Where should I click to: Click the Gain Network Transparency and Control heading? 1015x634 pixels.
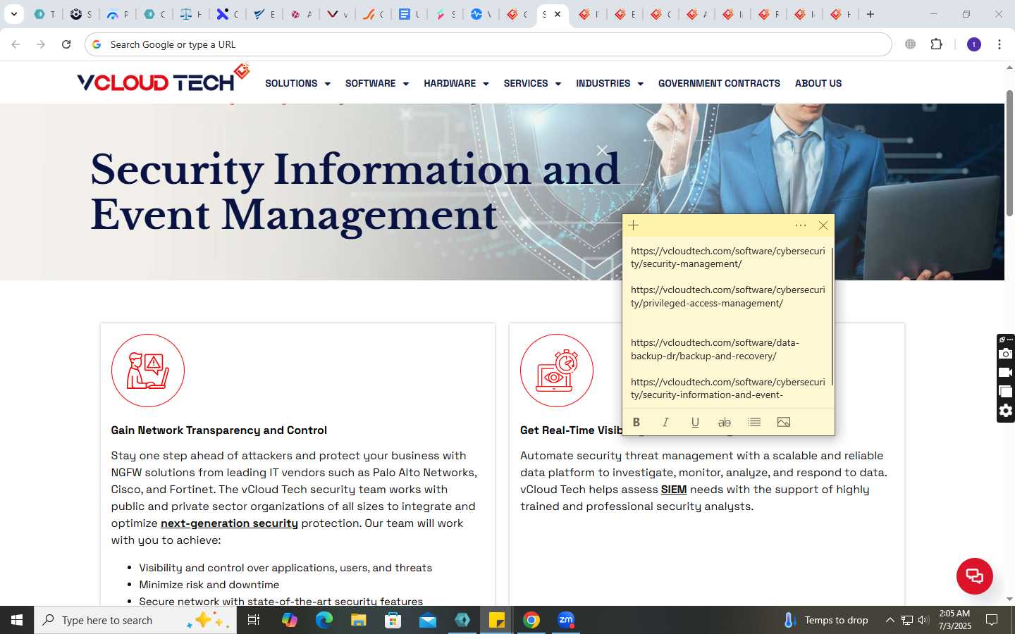click(x=219, y=430)
